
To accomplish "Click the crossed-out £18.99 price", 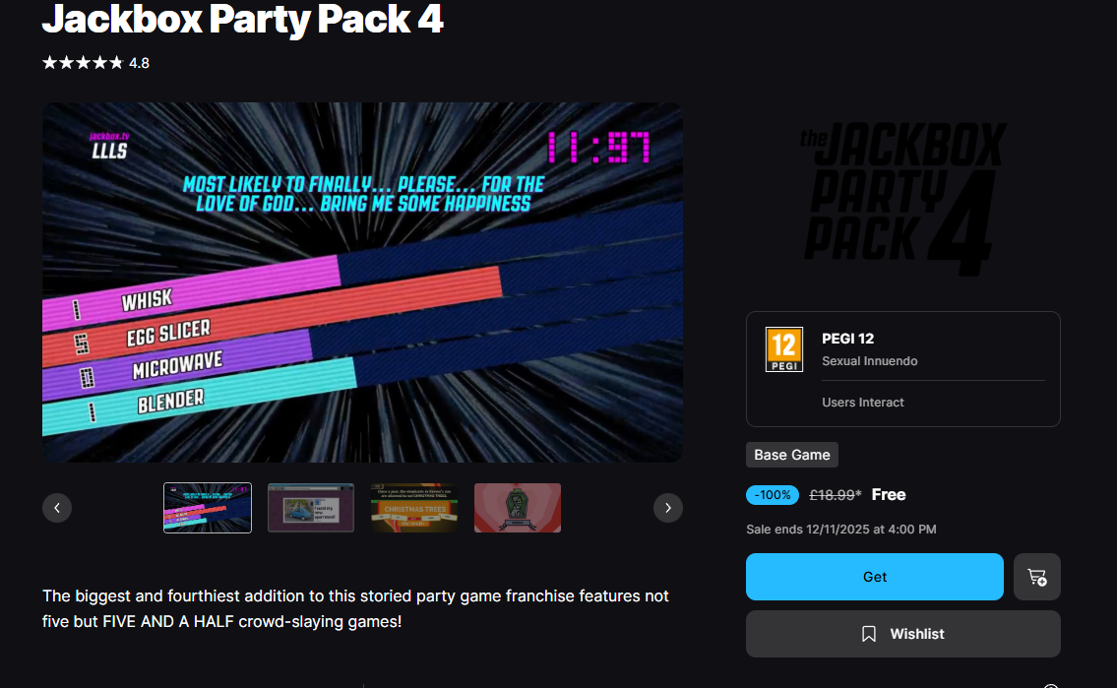I will (x=835, y=495).
